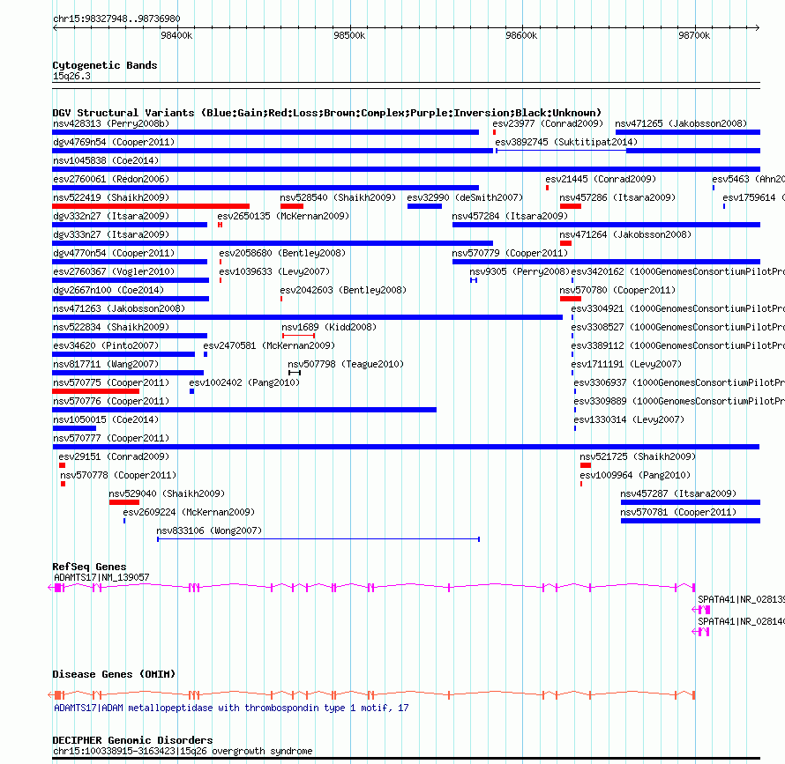Viewport: 785px width, 764px height.
Task: Select the nsv9305 (Perry2008) label
Action: tap(520, 271)
